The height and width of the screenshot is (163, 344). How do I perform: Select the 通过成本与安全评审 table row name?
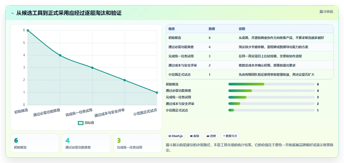pos(183,65)
